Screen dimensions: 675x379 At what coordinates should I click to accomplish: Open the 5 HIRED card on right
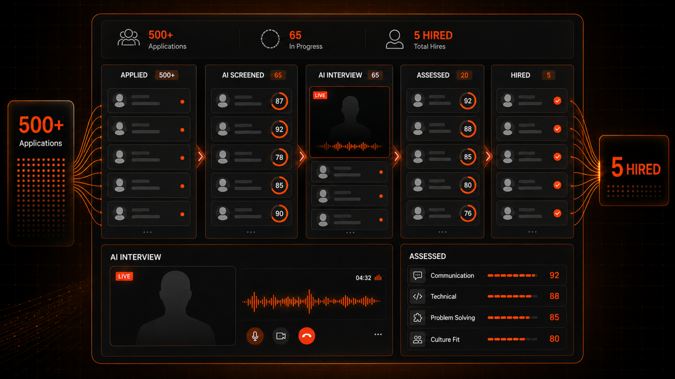pos(634,170)
